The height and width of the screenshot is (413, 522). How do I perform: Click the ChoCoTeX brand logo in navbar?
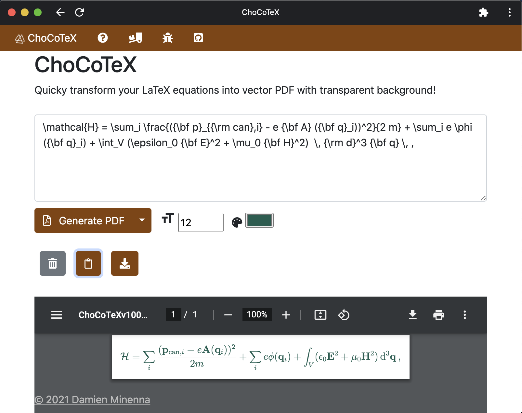click(x=46, y=38)
